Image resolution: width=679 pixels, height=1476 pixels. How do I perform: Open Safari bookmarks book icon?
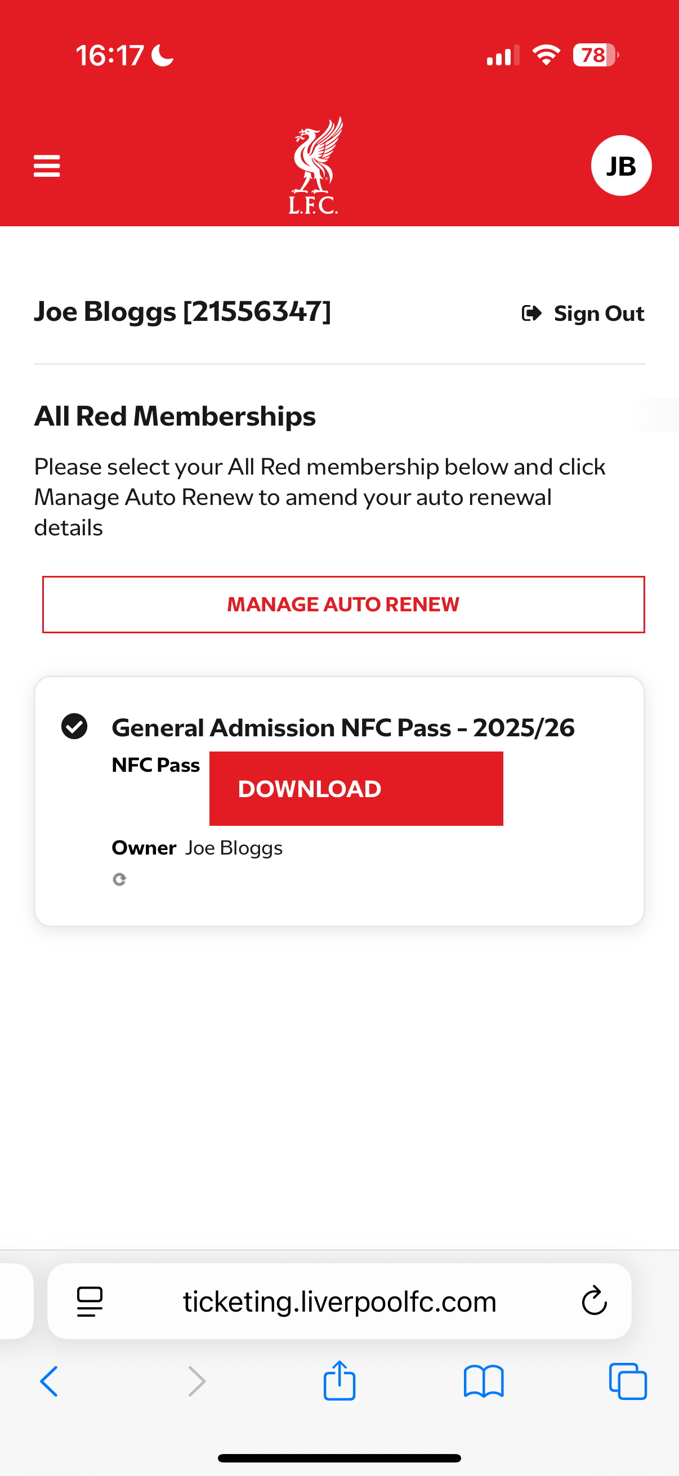484,1381
